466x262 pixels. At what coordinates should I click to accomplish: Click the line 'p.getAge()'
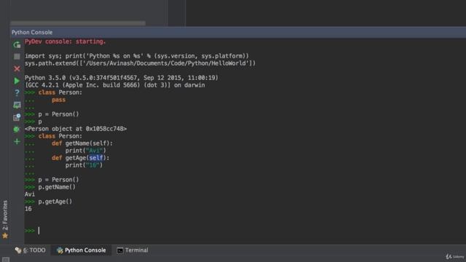click(x=55, y=202)
